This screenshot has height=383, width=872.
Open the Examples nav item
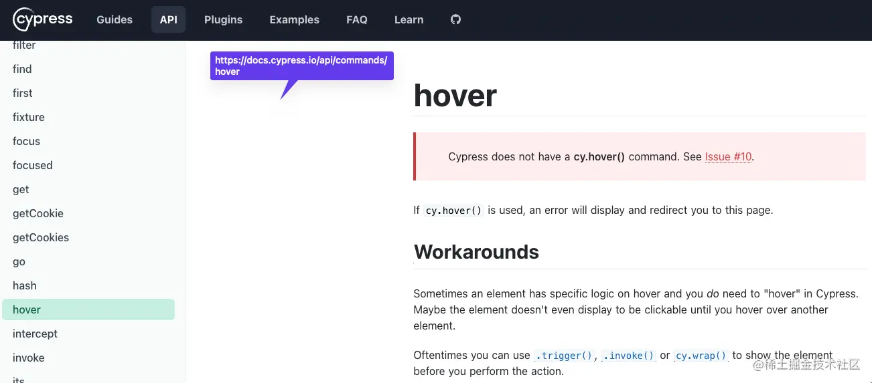(x=295, y=19)
